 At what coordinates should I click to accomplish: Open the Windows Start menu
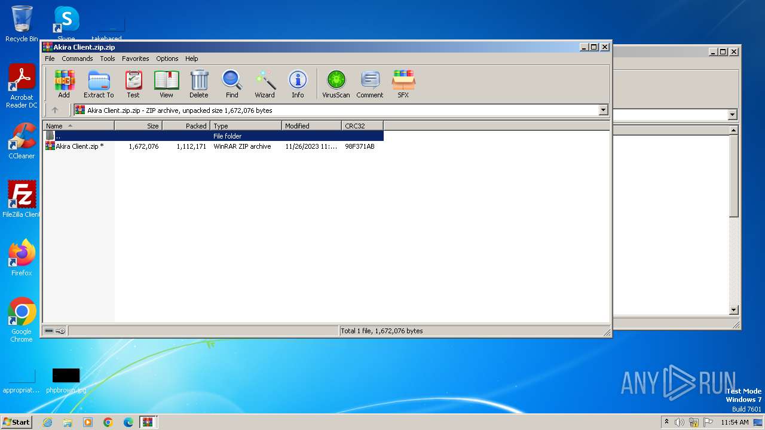(x=16, y=422)
